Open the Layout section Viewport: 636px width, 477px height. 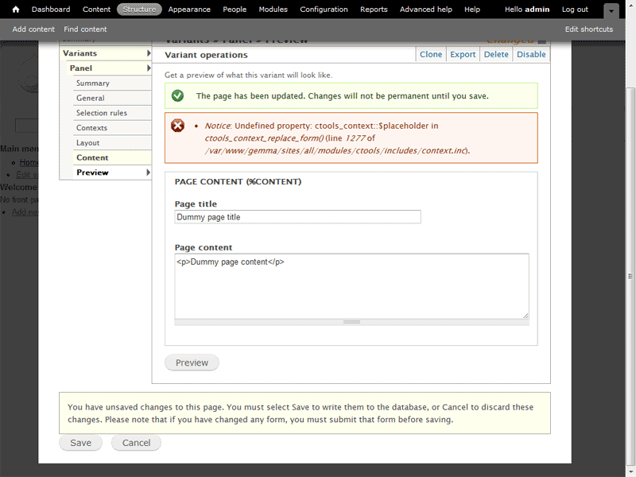87,143
